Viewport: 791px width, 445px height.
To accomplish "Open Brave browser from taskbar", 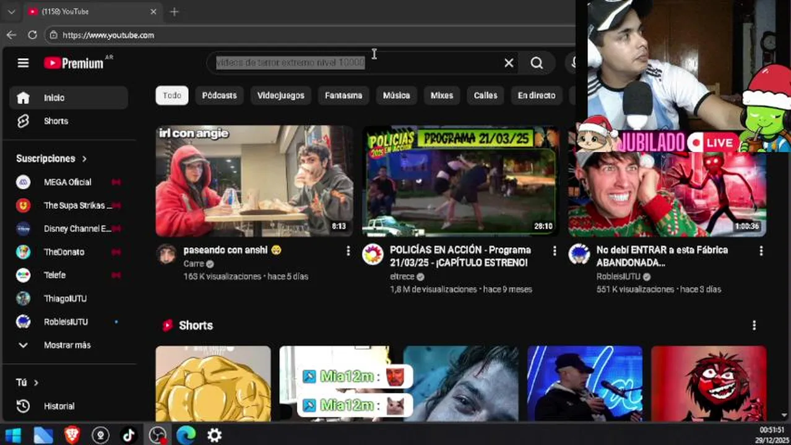I will tap(72, 435).
